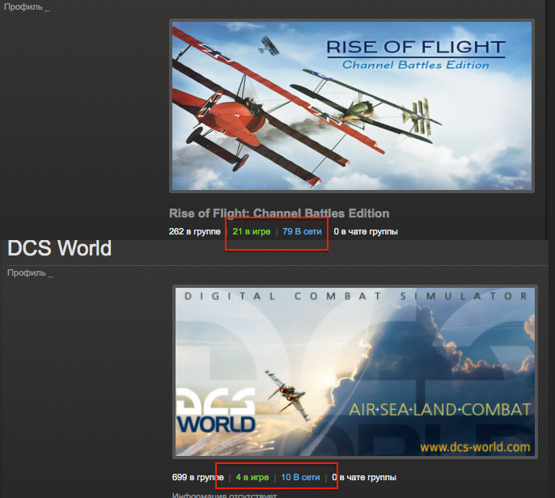This screenshot has width=555, height=498.
Task: Click '0 в чате группы' for Rise of Flight
Action: 366,231
